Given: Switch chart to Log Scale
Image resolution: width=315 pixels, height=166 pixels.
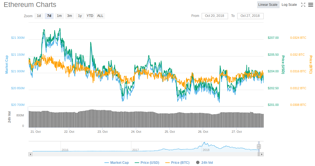Looking at the screenshot, I should coord(289,5).
